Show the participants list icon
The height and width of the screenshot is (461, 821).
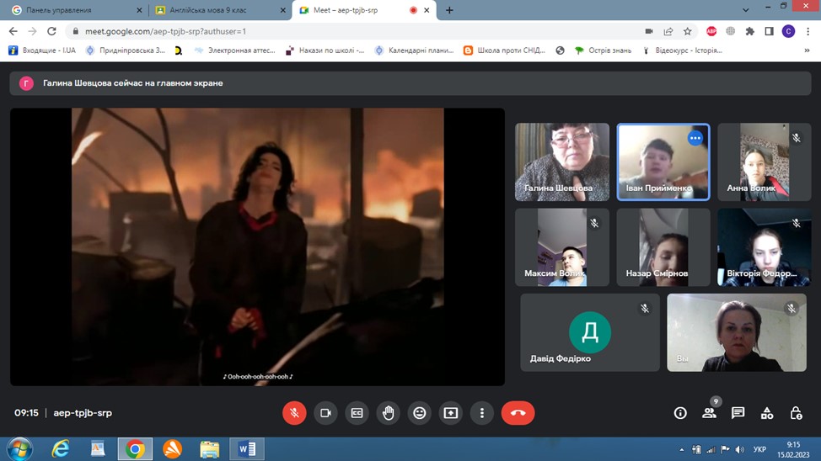point(710,413)
